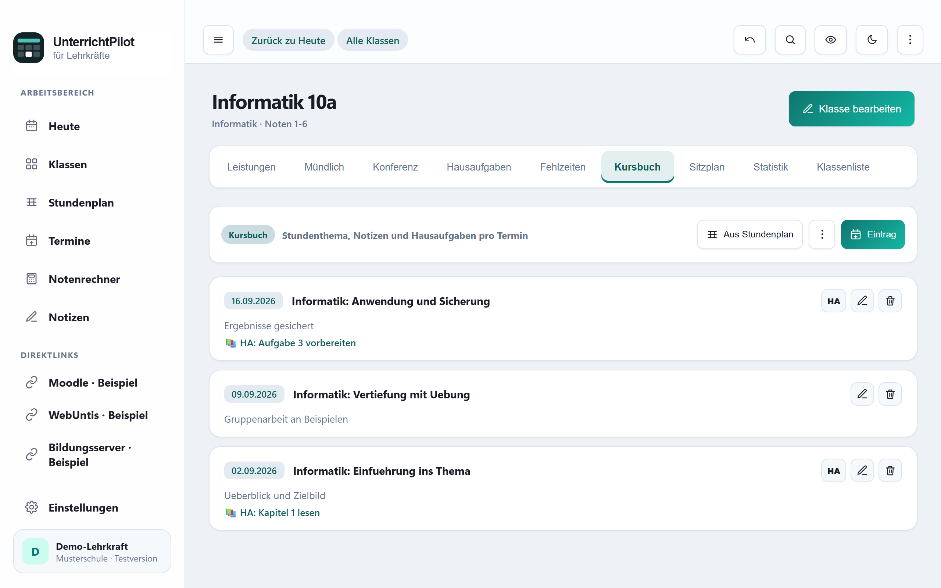This screenshot has width=941, height=588.
Task: Open the WebUntis · Beispiel link
Action: [x=92, y=415]
